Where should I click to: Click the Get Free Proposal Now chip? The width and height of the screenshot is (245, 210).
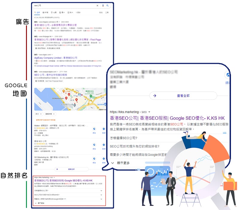[x=49, y=81]
